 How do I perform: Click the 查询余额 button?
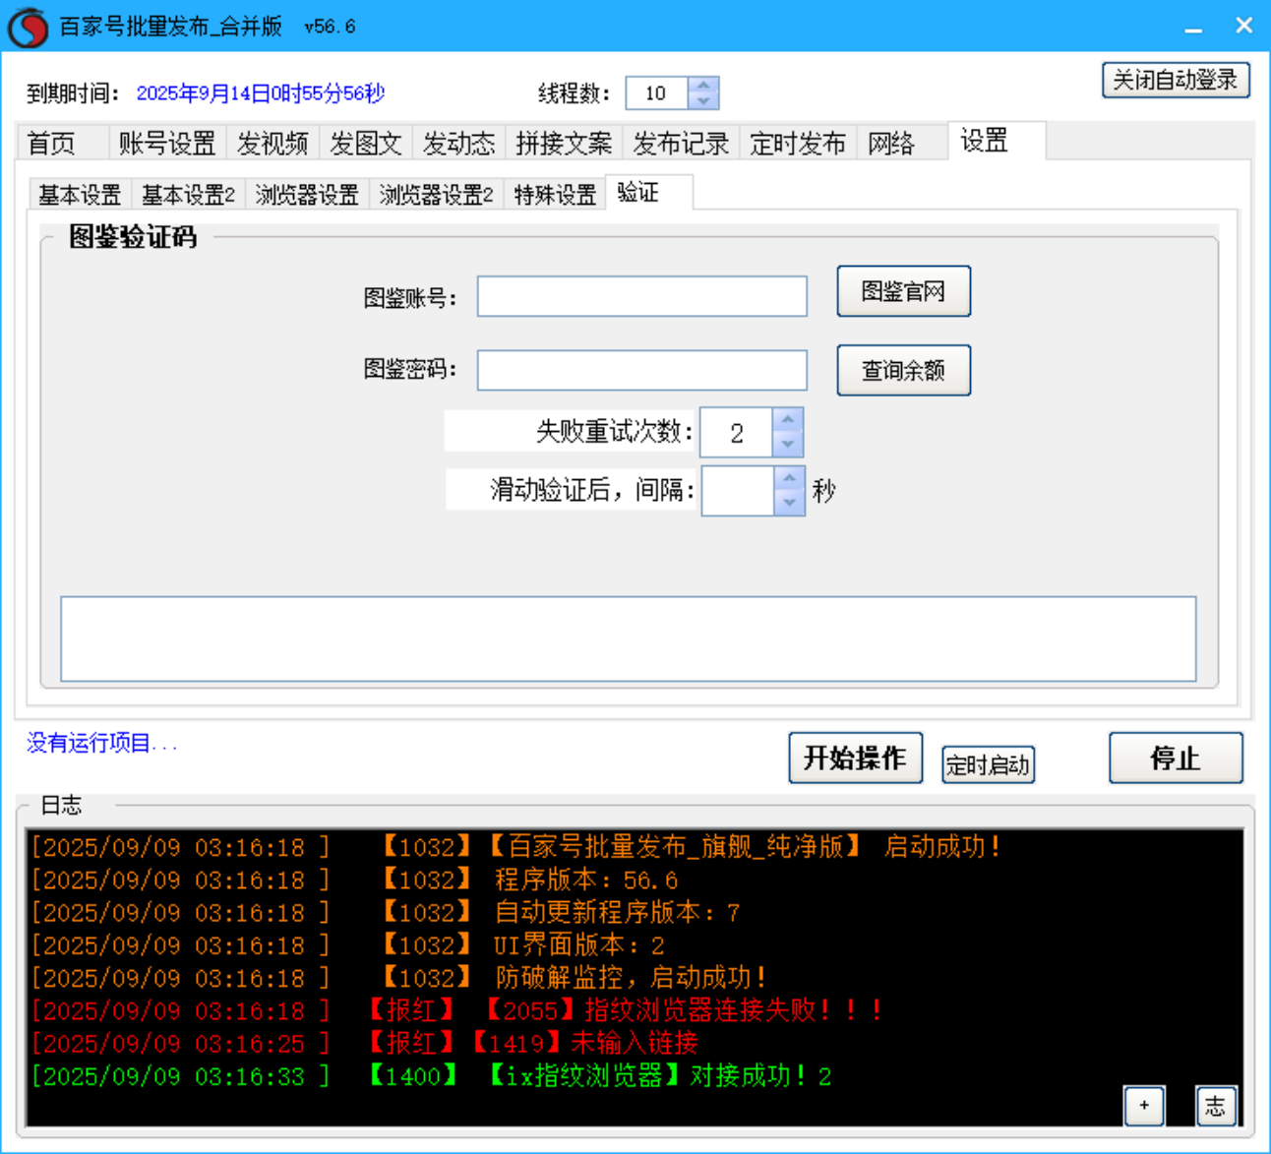tap(903, 370)
